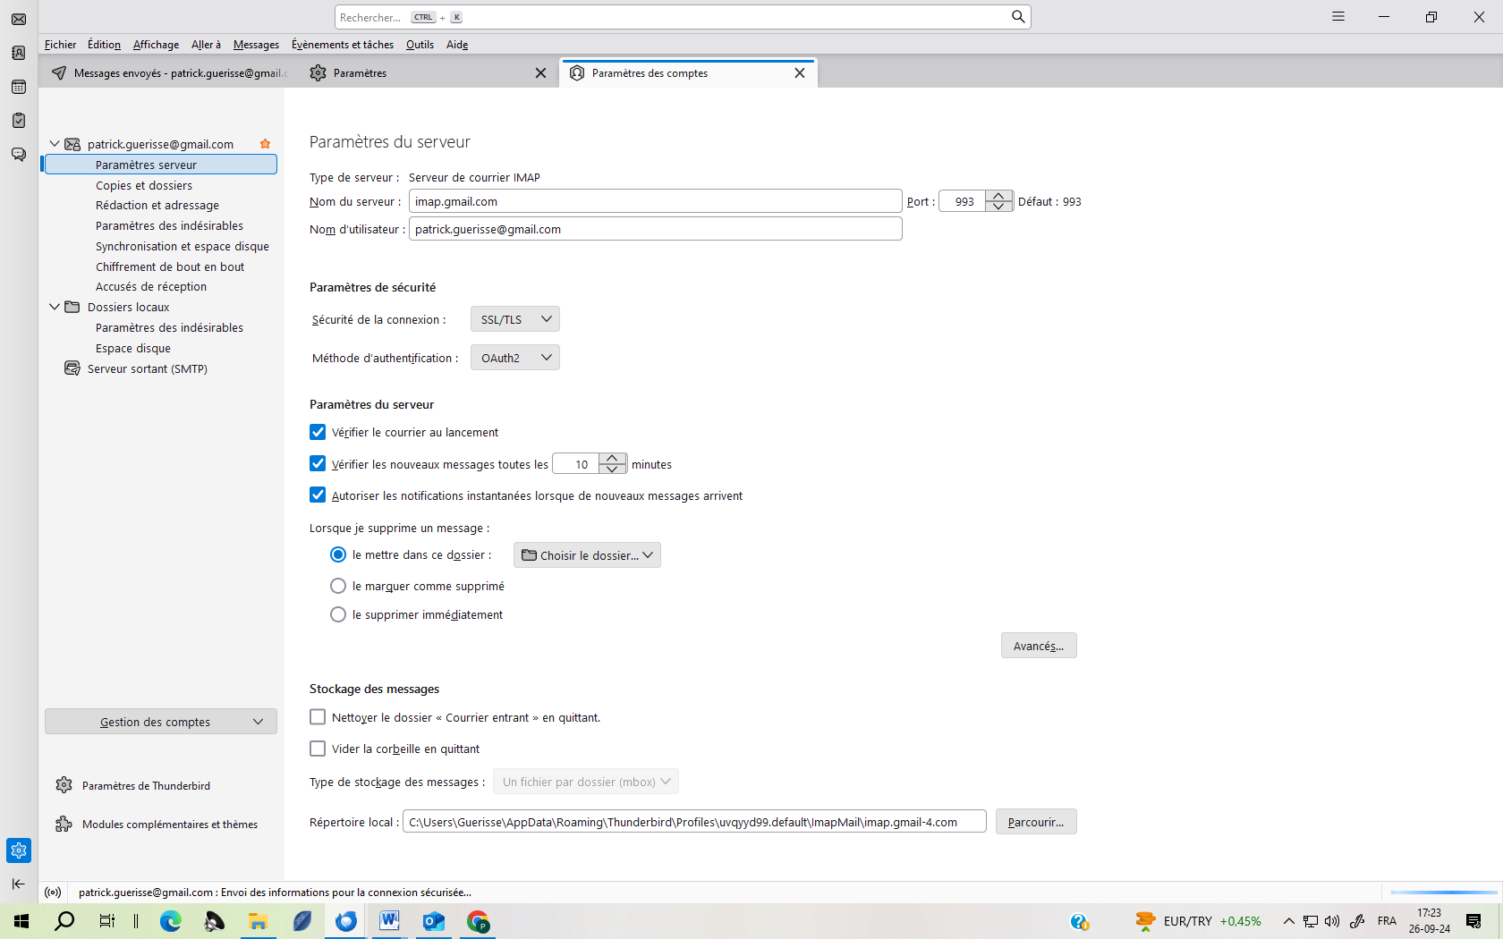
Task: Collapse 'Dossiers locaux' tree node
Action: (55, 307)
